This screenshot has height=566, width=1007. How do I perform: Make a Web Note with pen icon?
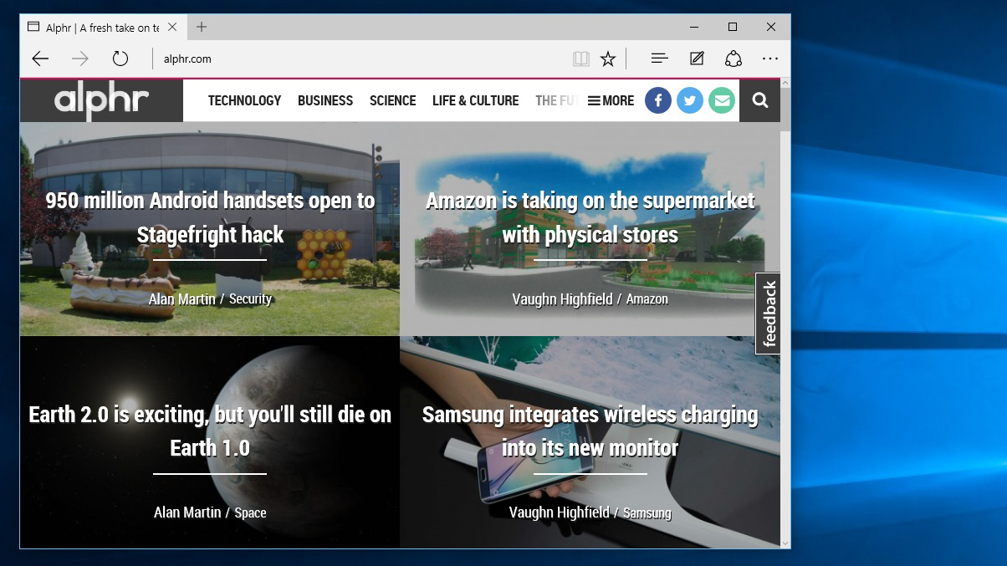[x=697, y=59]
